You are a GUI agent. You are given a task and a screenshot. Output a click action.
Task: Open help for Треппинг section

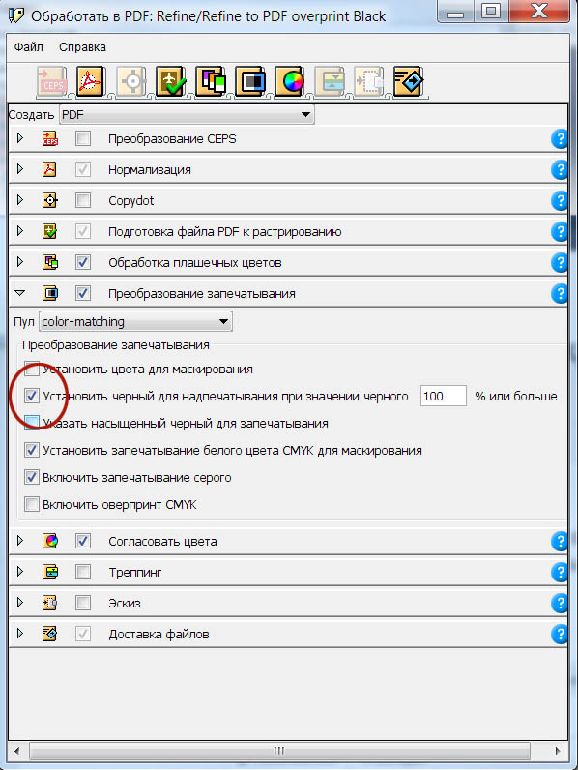click(x=560, y=572)
